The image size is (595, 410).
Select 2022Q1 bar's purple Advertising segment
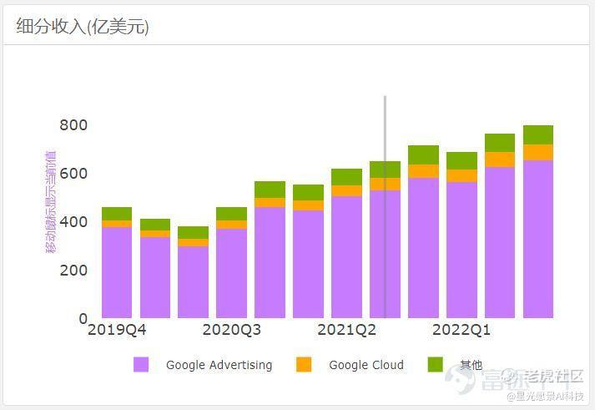[461, 251]
